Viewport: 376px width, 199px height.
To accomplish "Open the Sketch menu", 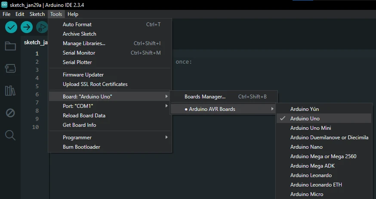I will pyautogui.click(x=37, y=14).
